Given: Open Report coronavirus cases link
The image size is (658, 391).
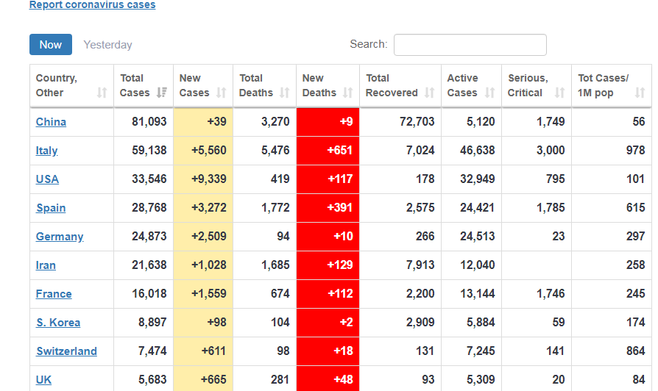Looking at the screenshot, I should [x=92, y=5].
